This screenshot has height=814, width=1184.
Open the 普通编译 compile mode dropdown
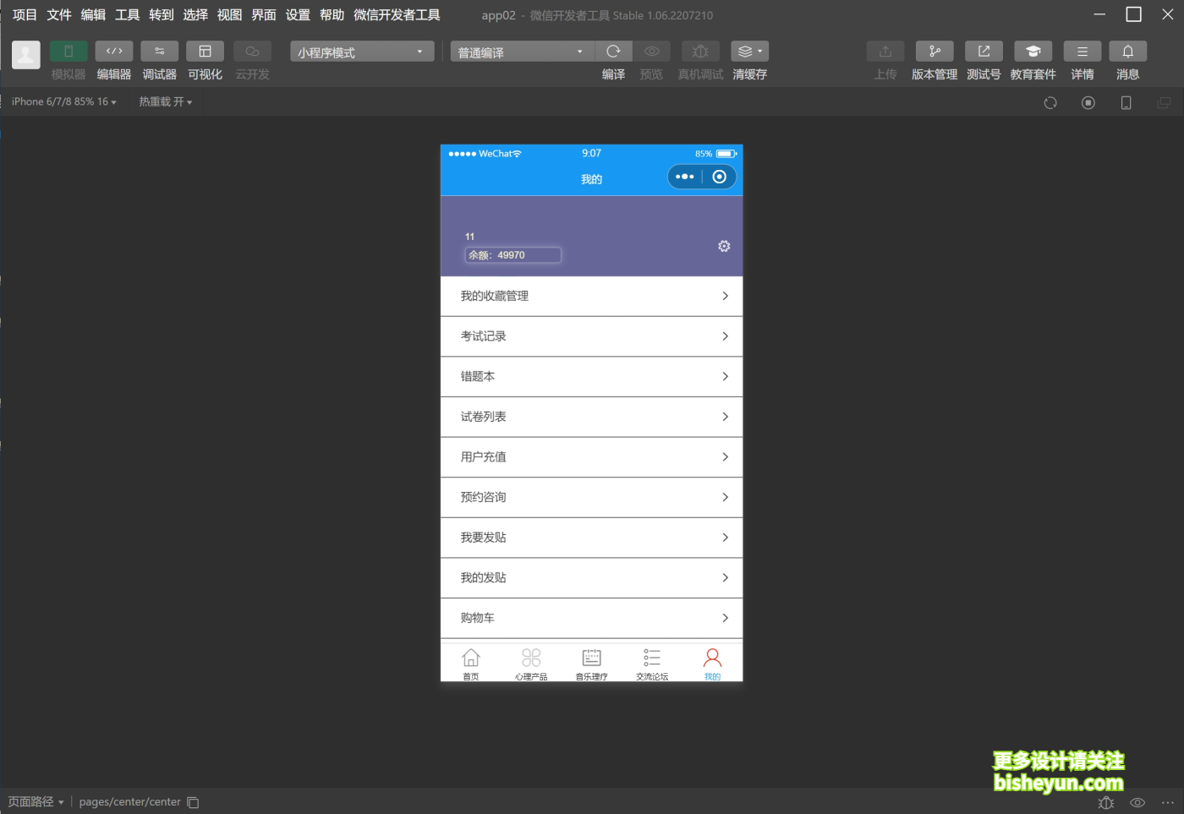coord(520,51)
